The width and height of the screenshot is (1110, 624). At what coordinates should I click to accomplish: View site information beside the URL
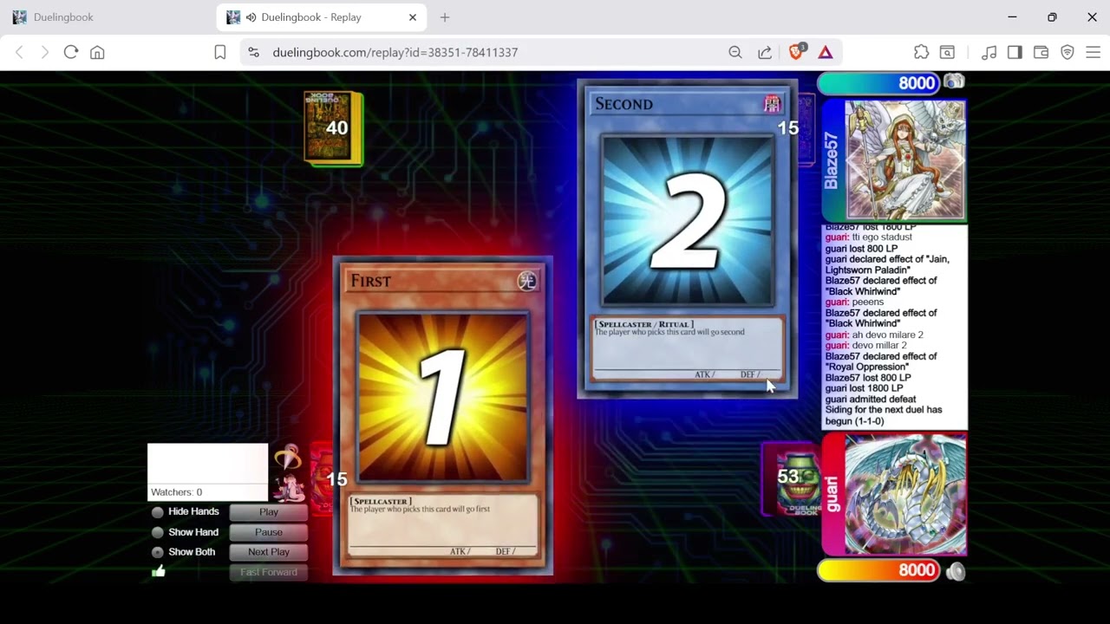point(253,52)
